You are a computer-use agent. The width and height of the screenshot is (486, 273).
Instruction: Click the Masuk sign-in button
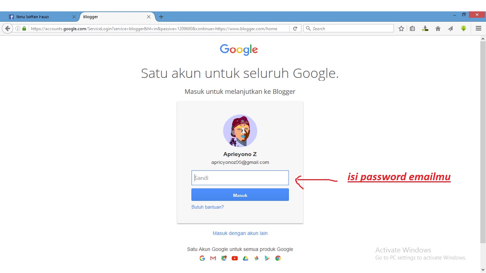240,195
